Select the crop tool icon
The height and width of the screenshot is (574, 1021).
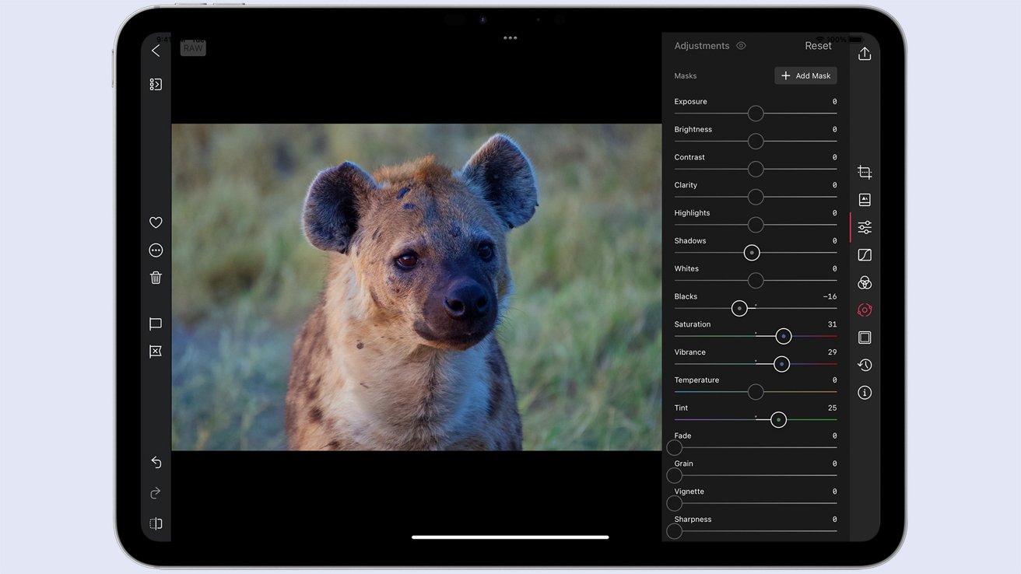pyautogui.click(x=865, y=172)
